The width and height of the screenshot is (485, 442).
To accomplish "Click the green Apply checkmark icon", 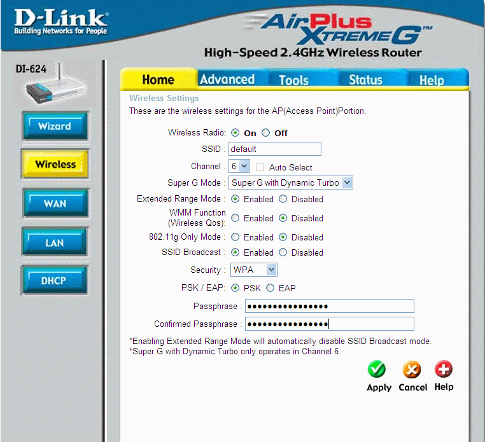I will [x=376, y=369].
